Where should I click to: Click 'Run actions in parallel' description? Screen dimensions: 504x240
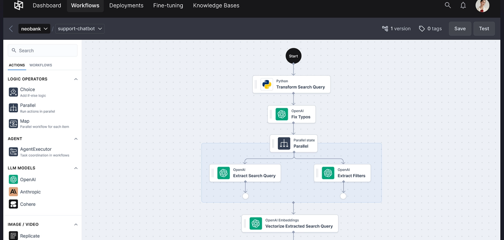point(37,111)
